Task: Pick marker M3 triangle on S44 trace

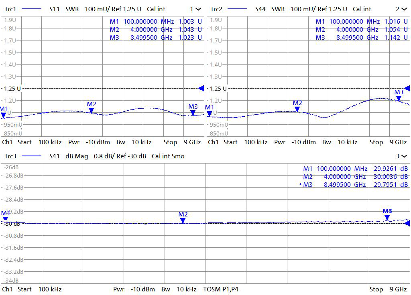Action: tap(399, 99)
